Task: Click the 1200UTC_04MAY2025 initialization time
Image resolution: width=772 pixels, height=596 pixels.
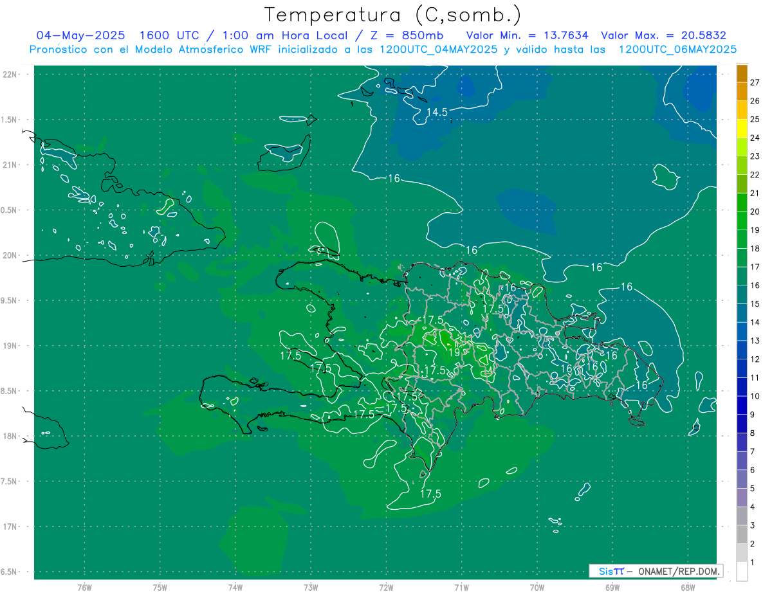Action: click(x=439, y=50)
